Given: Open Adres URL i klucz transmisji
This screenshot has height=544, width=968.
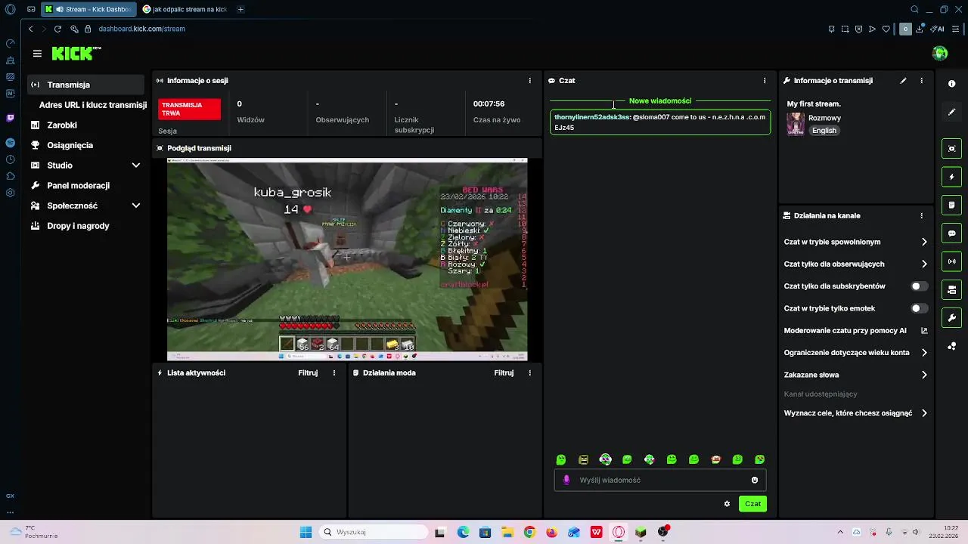Looking at the screenshot, I should 93,105.
